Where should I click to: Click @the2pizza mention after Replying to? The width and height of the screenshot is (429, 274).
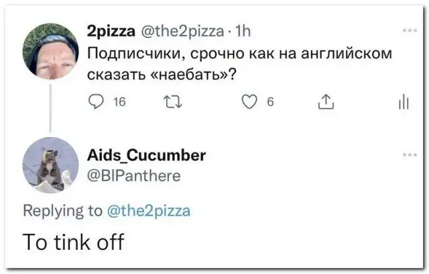(149, 211)
